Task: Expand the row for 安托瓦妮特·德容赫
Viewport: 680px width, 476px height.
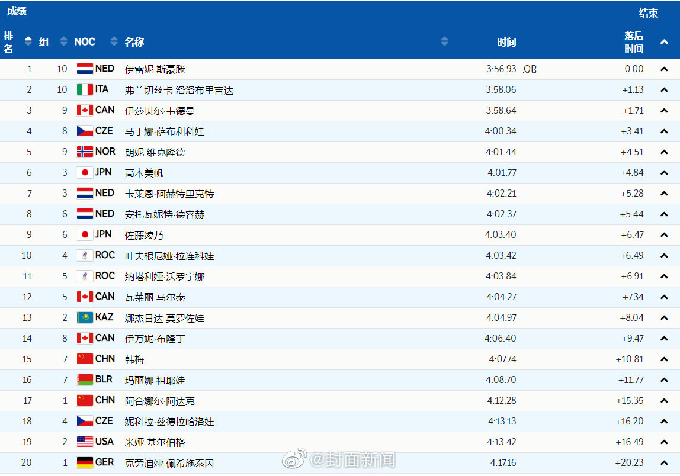Action: pos(664,214)
